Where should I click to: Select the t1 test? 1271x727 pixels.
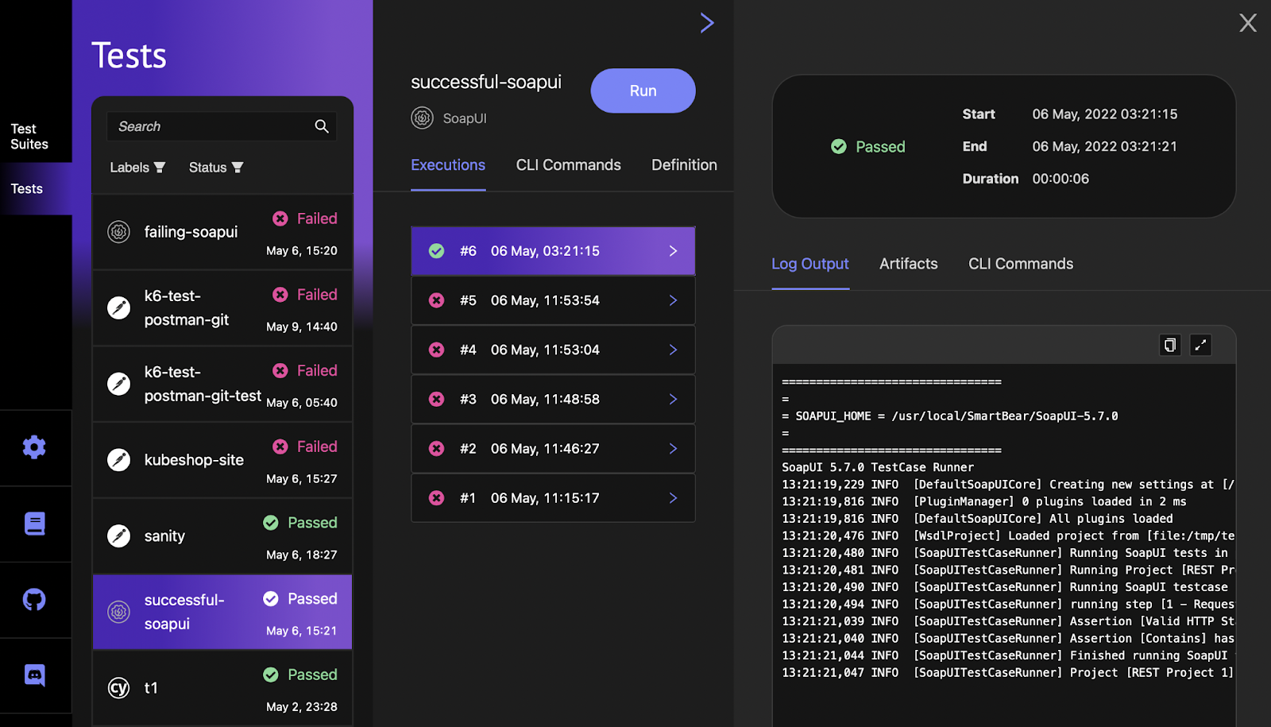click(222, 688)
